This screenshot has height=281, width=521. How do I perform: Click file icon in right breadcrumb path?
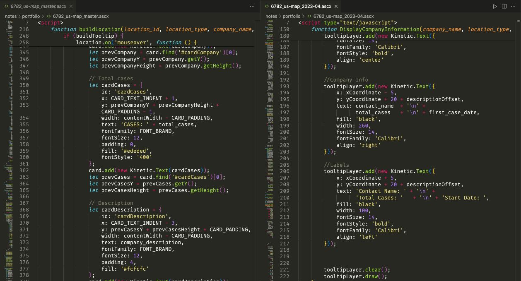coord(309,16)
